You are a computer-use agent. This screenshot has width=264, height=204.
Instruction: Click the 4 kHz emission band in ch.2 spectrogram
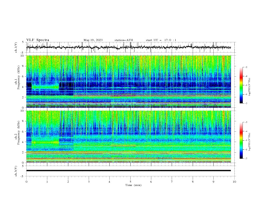point(45,142)
